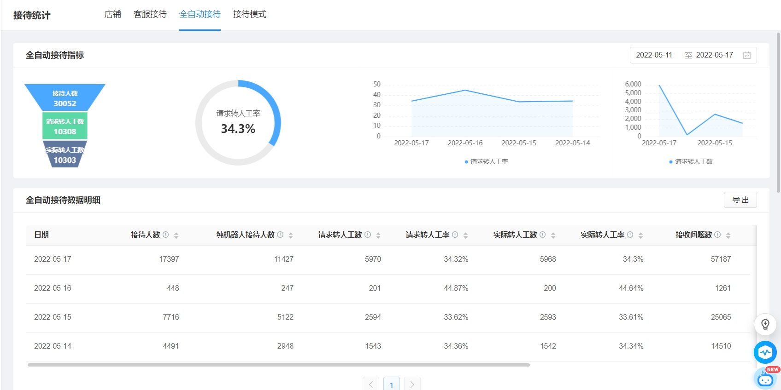
Task: Sort table by 实际转人工数
Action: coord(553,235)
